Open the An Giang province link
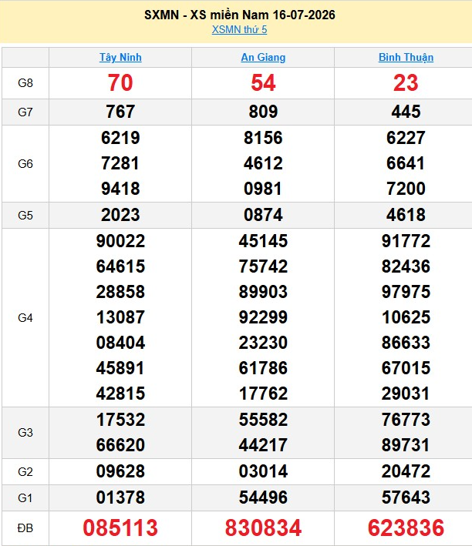 263,57
